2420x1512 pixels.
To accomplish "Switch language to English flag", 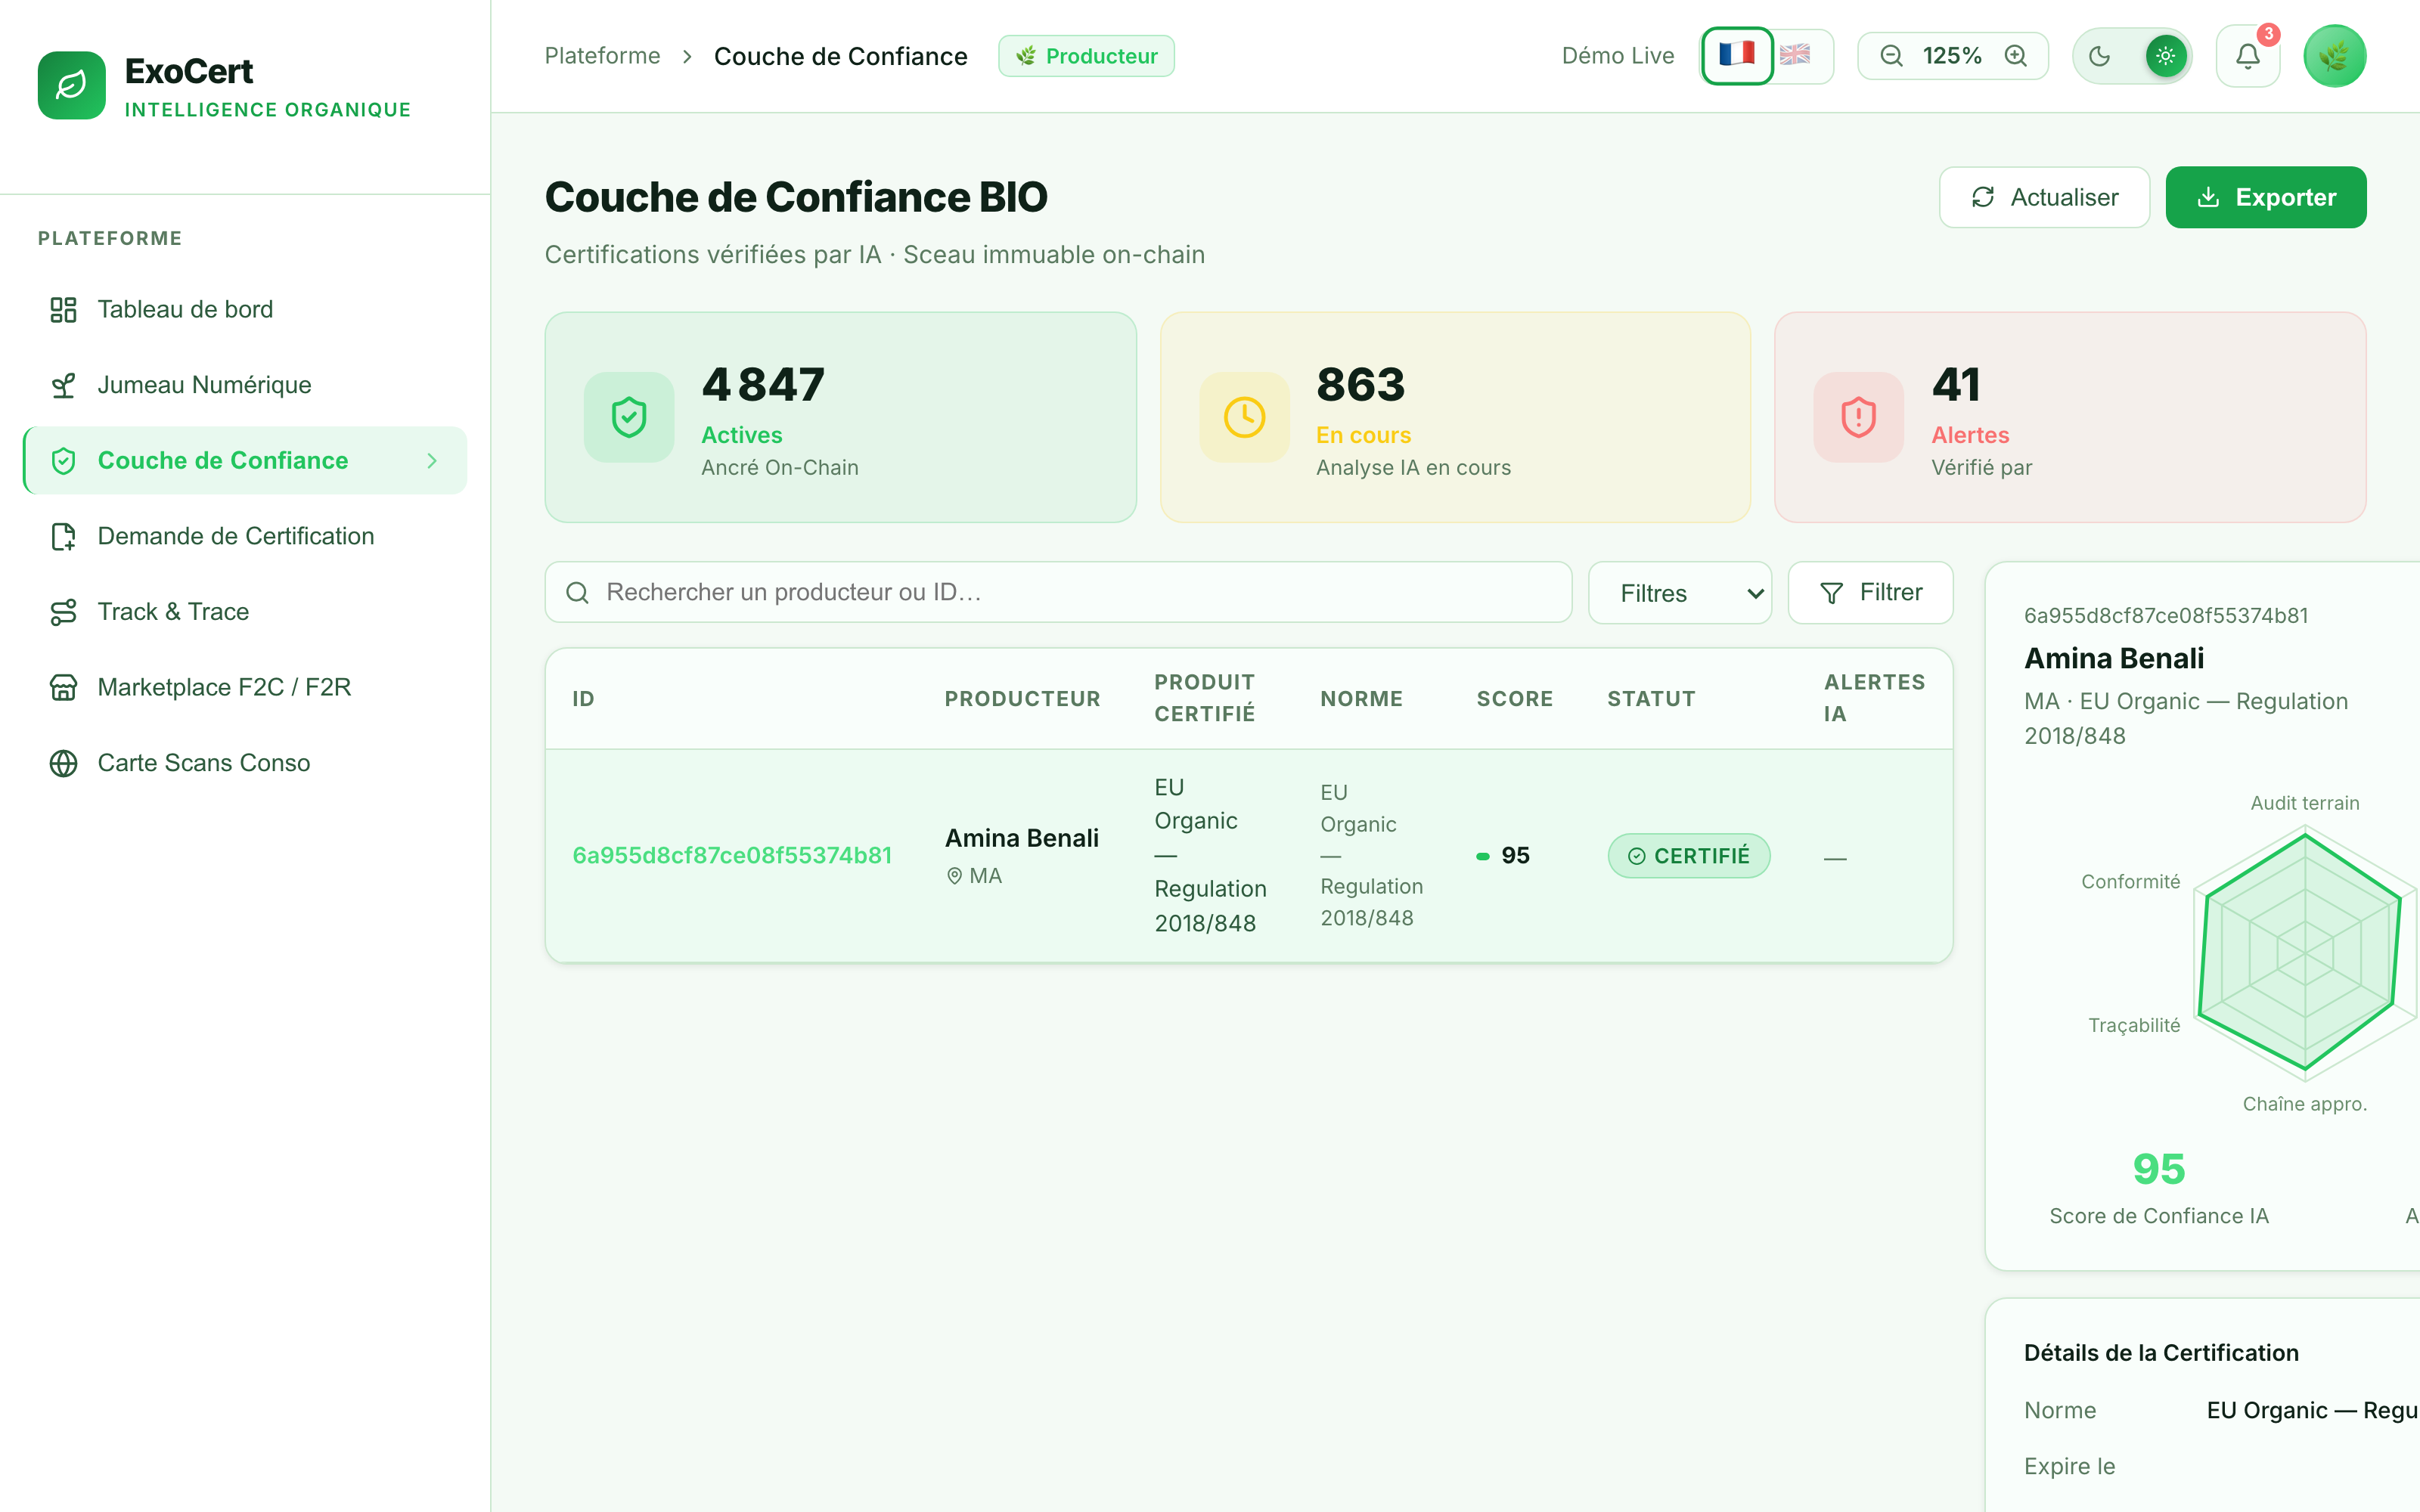I will (1796, 55).
